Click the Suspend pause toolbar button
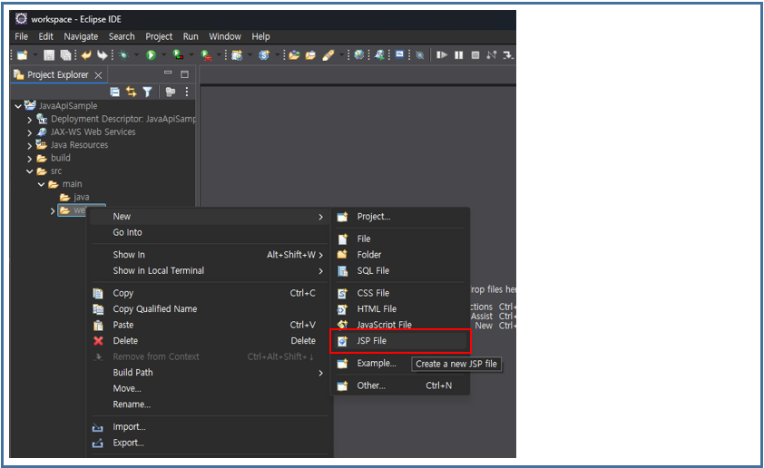Image resolution: width=764 pixels, height=468 pixels. pyautogui.click(x=458, y=54)
